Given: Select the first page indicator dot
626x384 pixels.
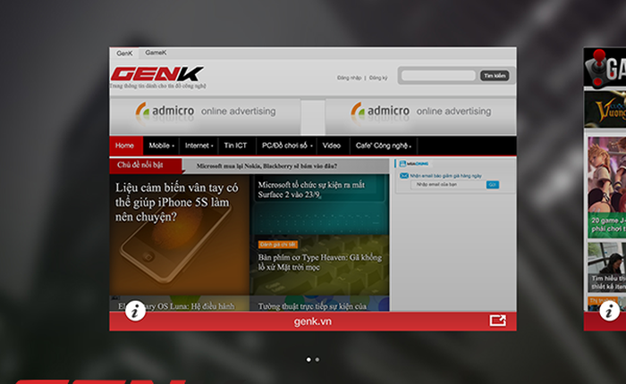Looking at the screenshot, I should 309,360.
